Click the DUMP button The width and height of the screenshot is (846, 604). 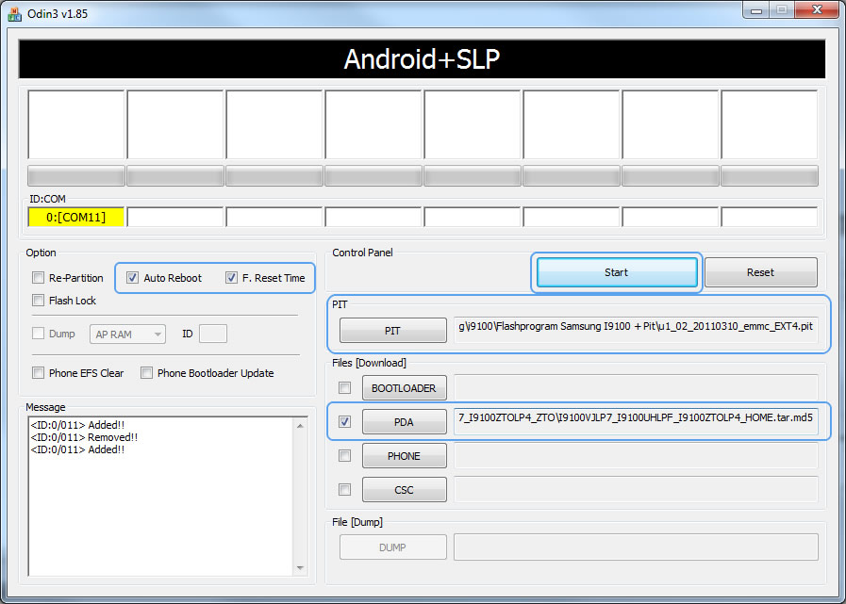[392, 547]
